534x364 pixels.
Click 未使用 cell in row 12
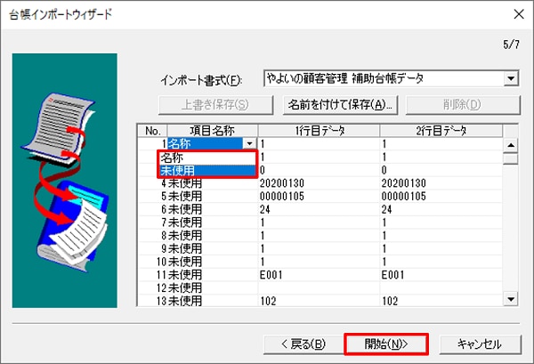click(x=212, y=288)
